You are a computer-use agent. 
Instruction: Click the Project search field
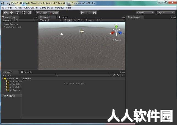(83, 75)
